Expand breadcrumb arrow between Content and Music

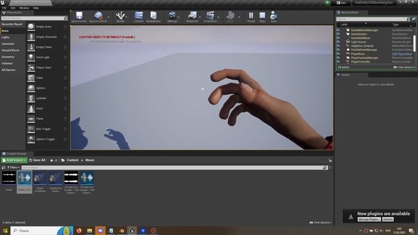coord(82,160)
